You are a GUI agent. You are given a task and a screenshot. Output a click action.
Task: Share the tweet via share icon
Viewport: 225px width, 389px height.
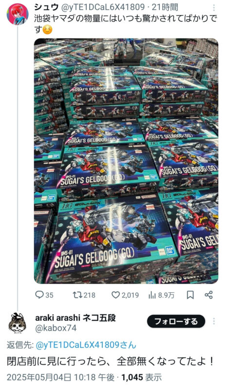pyautogui.click(x=208, y=295)
